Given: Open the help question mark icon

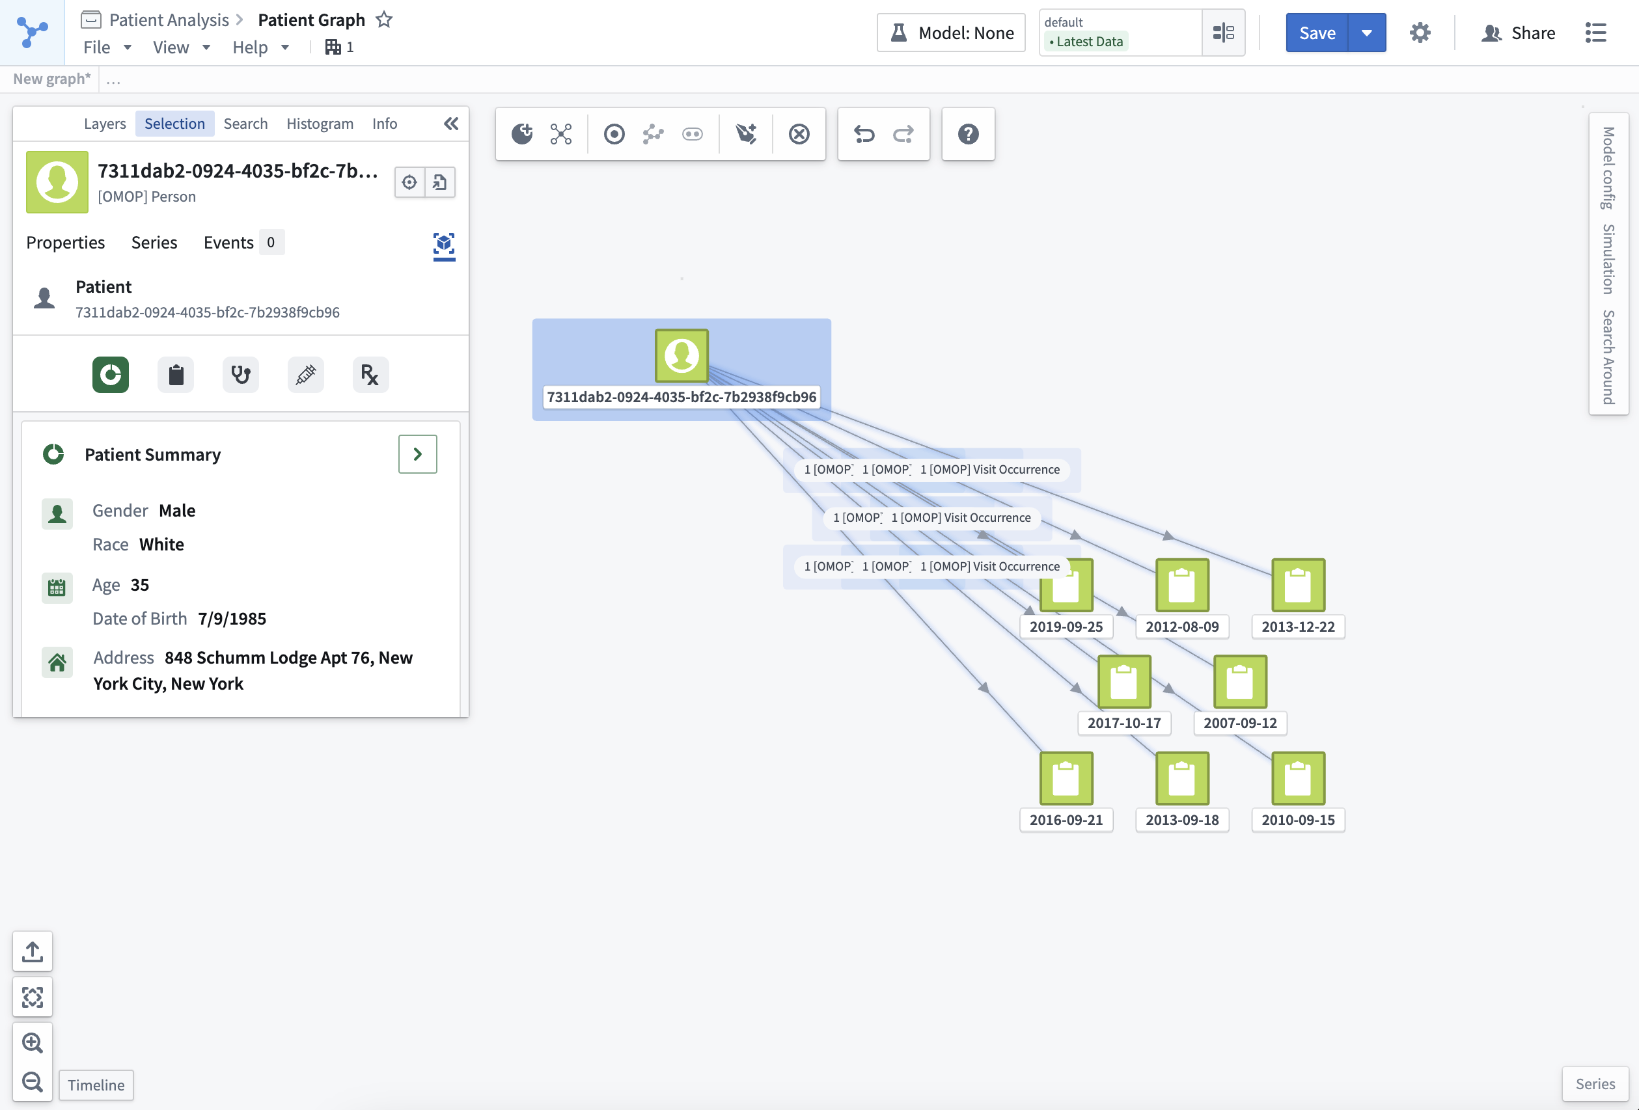Looking at the screenshot, I should tap(968, 134).
